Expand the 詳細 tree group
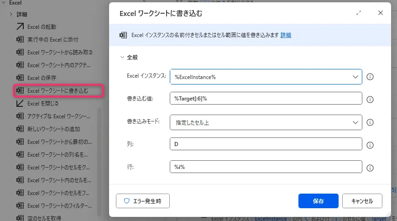This screenshot has height=221, width=397. click(x=11, y=15)
